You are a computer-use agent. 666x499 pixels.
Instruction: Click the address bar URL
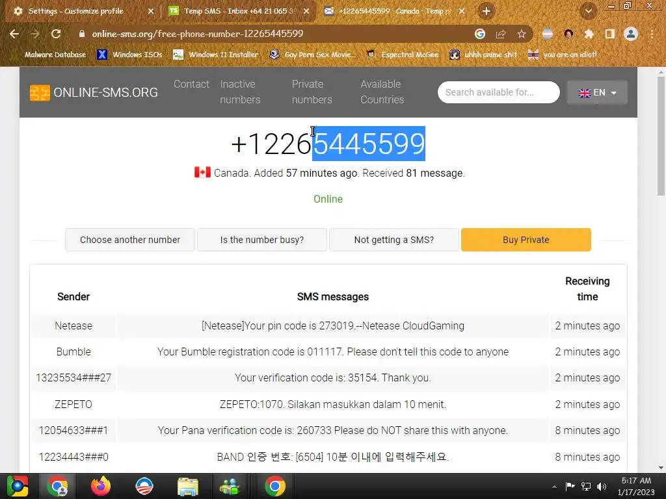pyautogui.click(x=198, y=34)
